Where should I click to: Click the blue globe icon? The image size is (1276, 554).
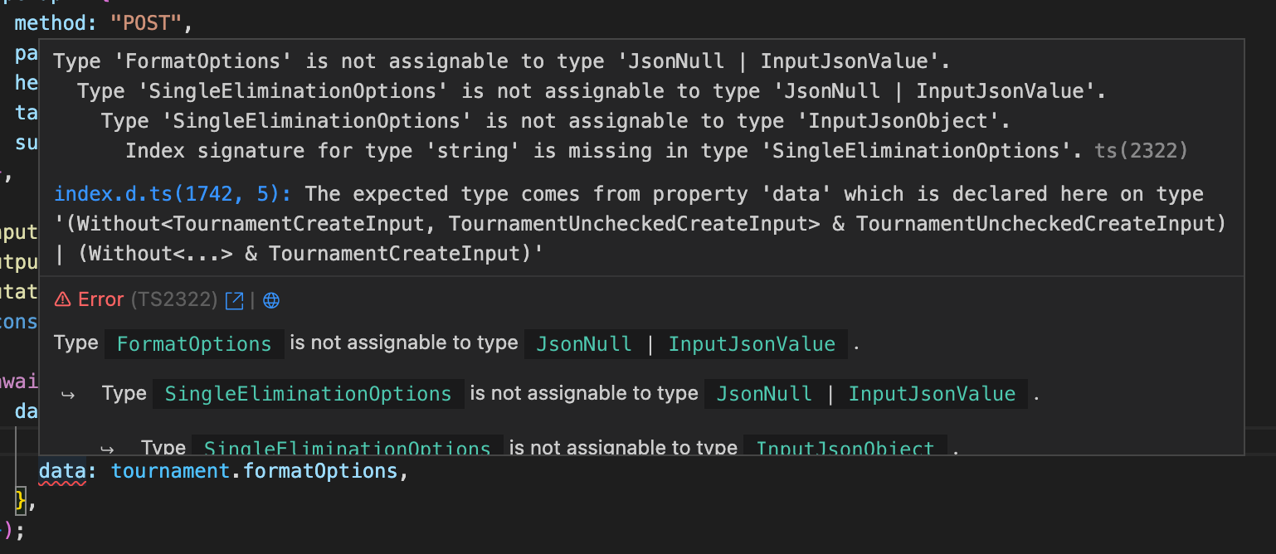271,300
